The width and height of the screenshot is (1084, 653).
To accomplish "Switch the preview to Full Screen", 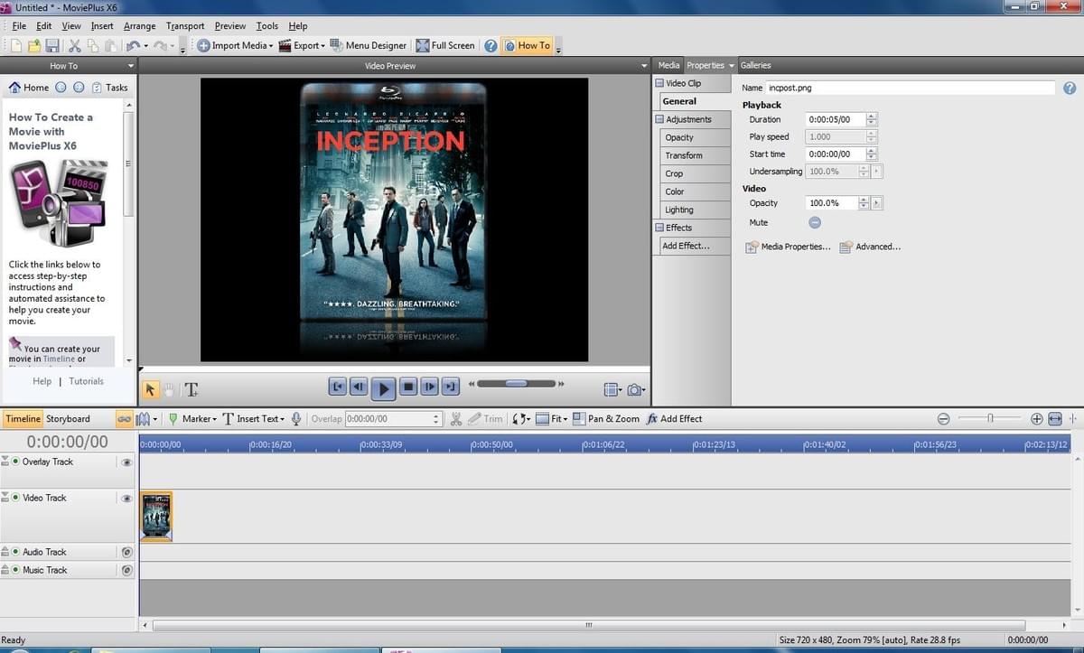I will 445,45.
